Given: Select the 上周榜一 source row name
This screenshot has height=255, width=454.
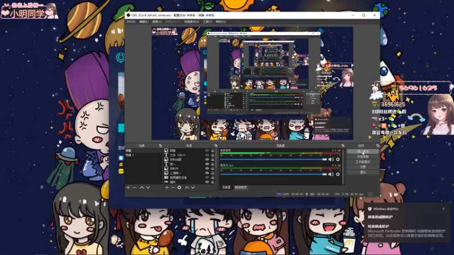Looking at the screenshot, I should pos(175,173).
